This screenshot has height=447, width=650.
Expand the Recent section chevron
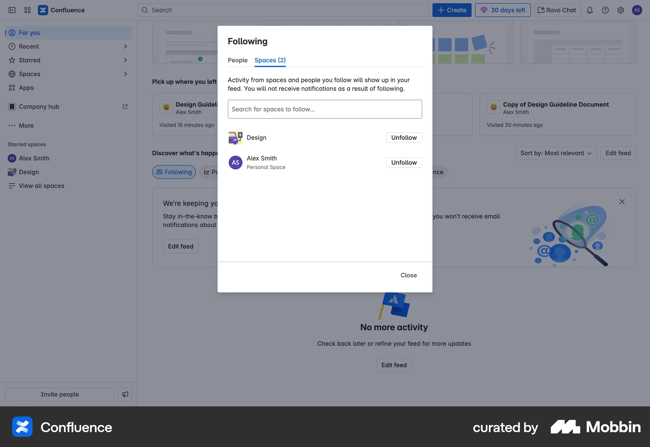pos(126,46)
